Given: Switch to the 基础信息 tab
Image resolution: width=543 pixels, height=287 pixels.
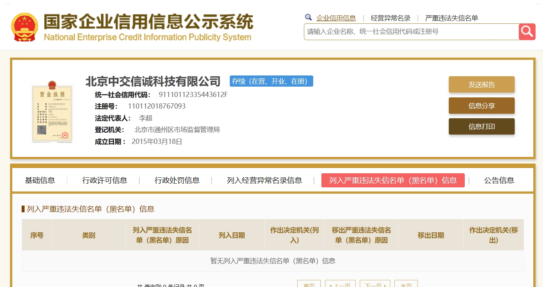Looking at the screenshot, I should (x=40, y=180).
